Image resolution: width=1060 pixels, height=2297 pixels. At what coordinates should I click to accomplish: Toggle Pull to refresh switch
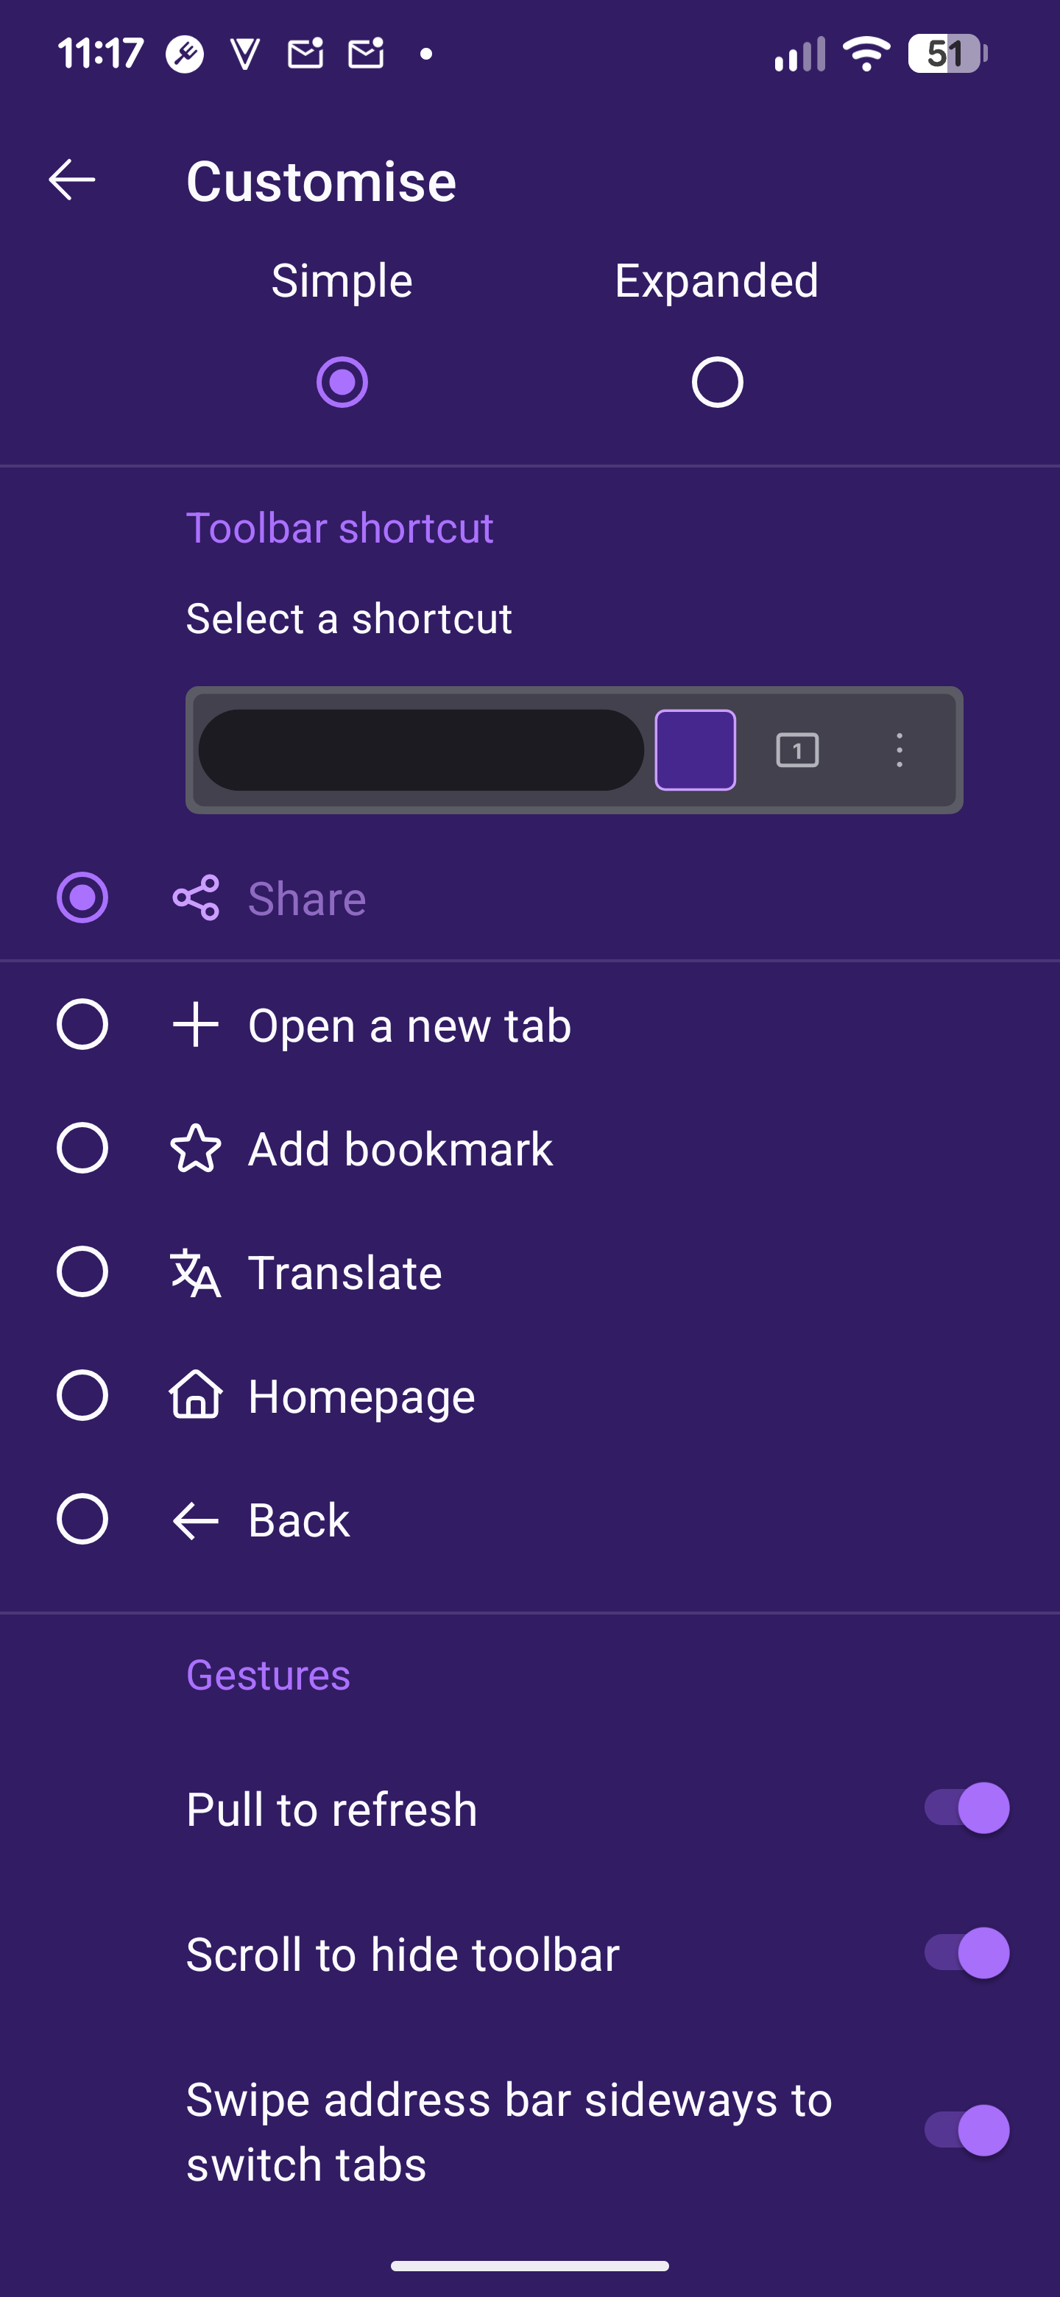click(967, 1808)
